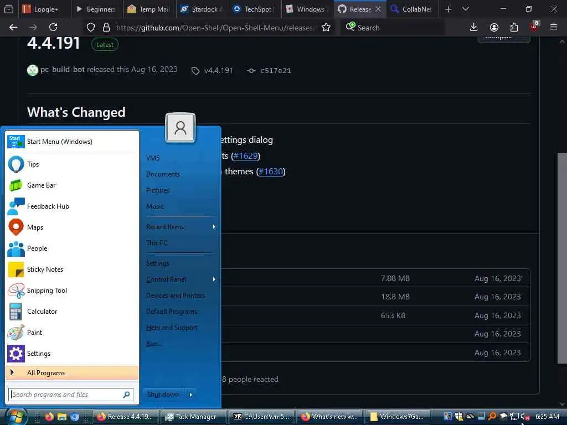Image resolution: width=567 pixels, height=425 pixels.
Task: Open Start Menu (Windows) entry
Action: 72,142
